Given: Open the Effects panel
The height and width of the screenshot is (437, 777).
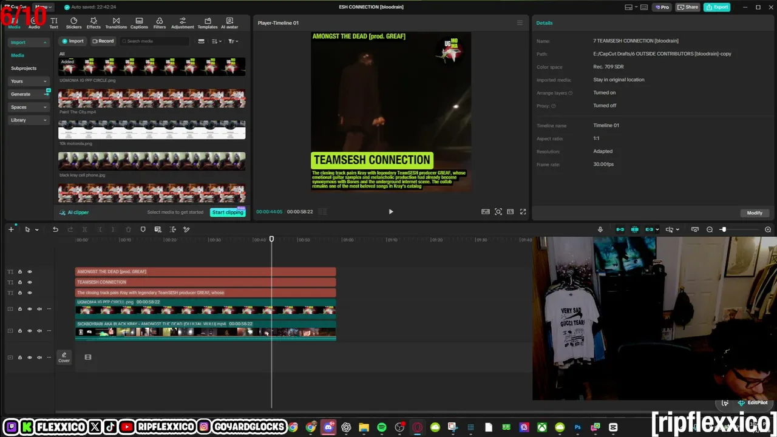Looking at the screenshot, I should click(93, 23).
